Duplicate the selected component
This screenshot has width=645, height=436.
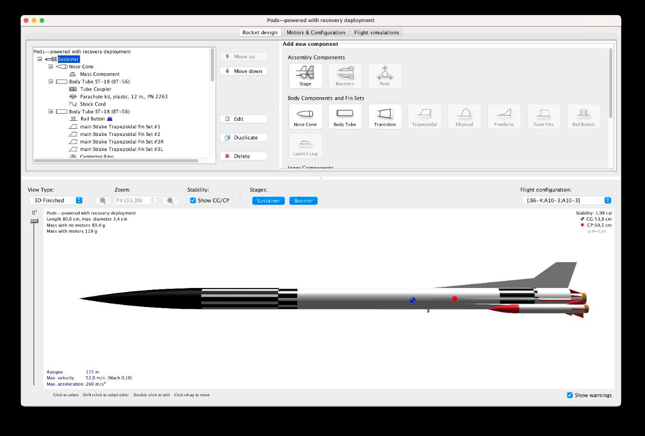tap(244, 137)
